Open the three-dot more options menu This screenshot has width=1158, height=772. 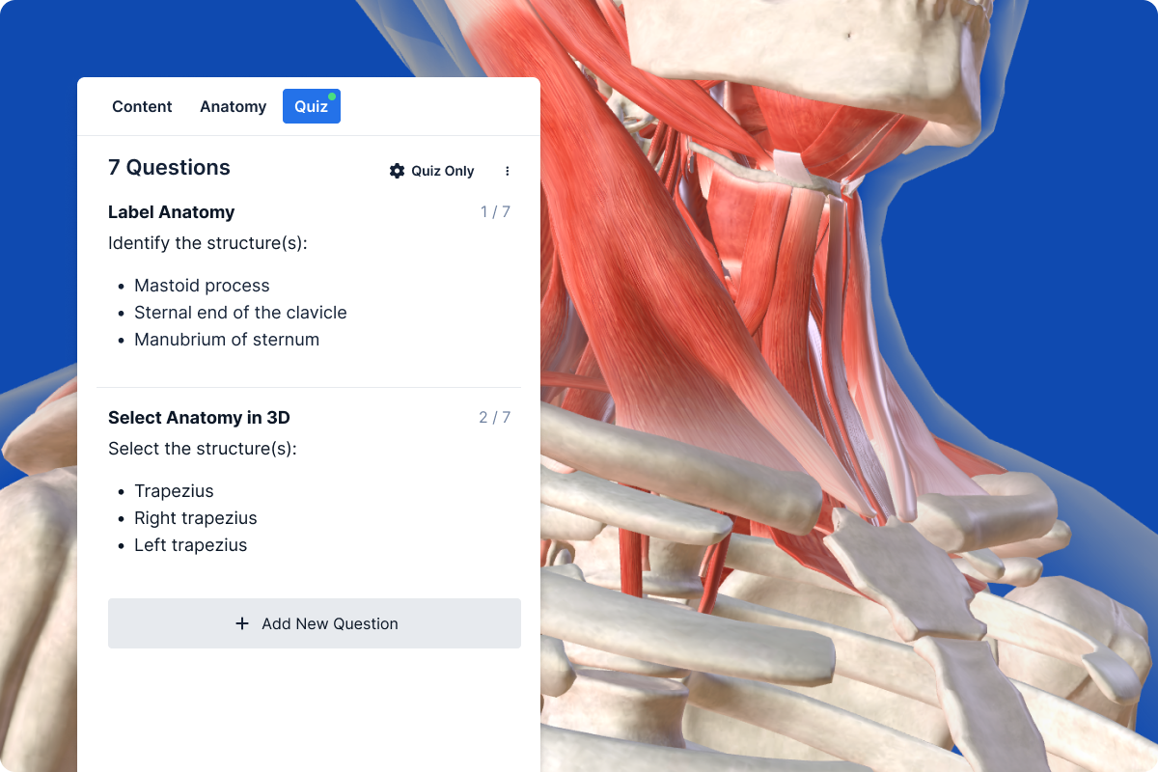click(508, 171)
